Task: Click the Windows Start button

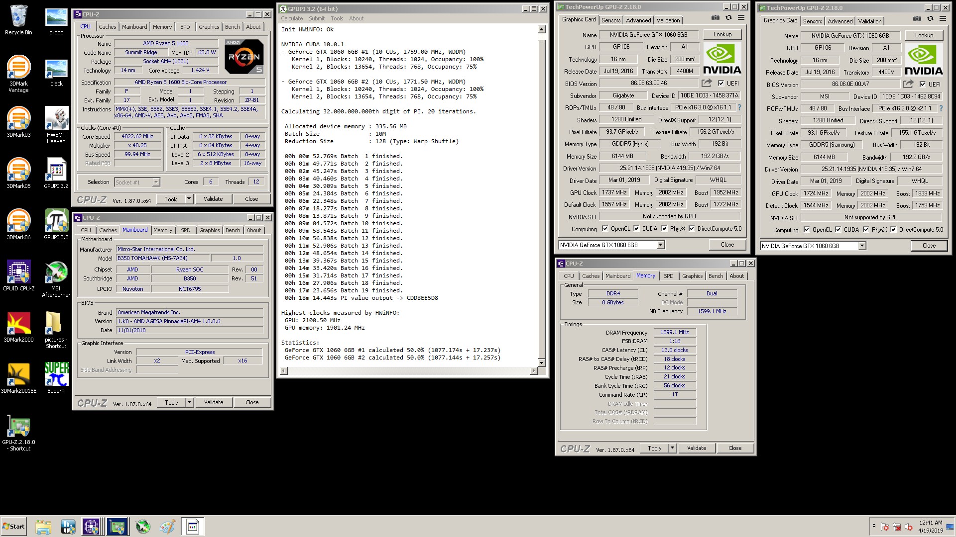Action: (x=13, y=527)
